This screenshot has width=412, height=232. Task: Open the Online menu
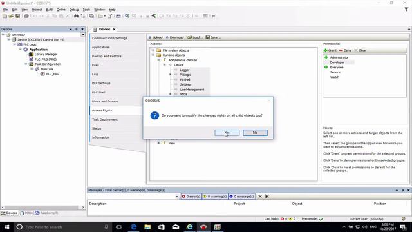61,10
